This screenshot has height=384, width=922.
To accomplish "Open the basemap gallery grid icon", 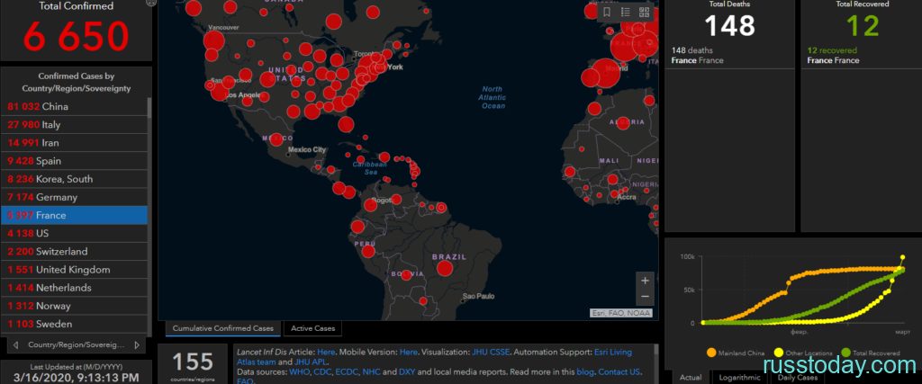I will tap(645, 12).
